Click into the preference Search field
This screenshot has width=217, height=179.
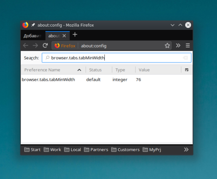[117, 58]
